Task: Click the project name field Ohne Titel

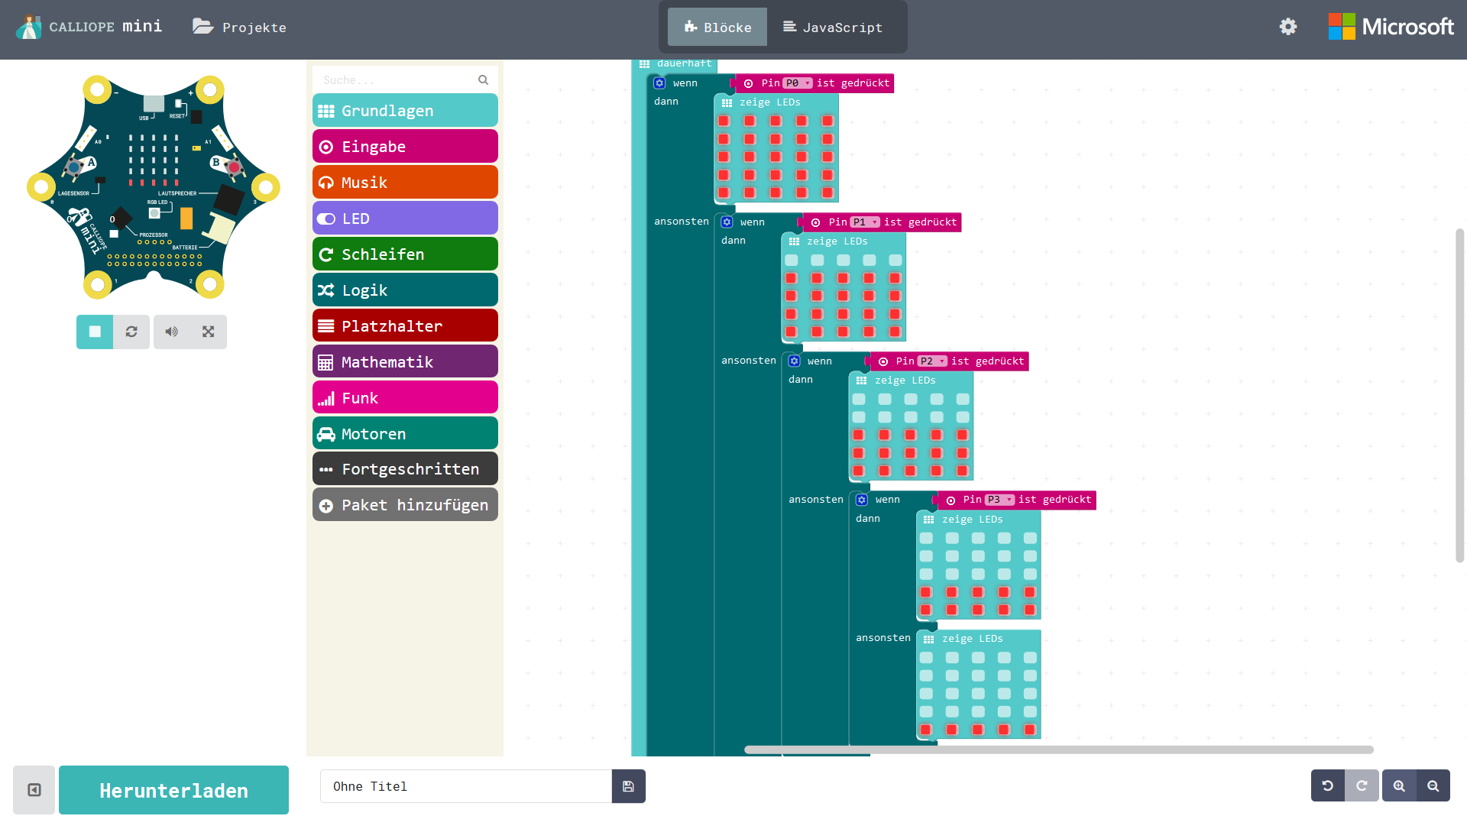Action: 466,786
